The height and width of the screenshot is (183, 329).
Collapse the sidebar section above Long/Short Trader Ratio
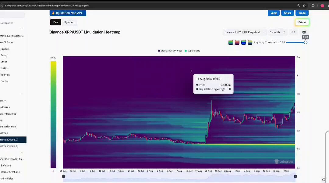22,152
